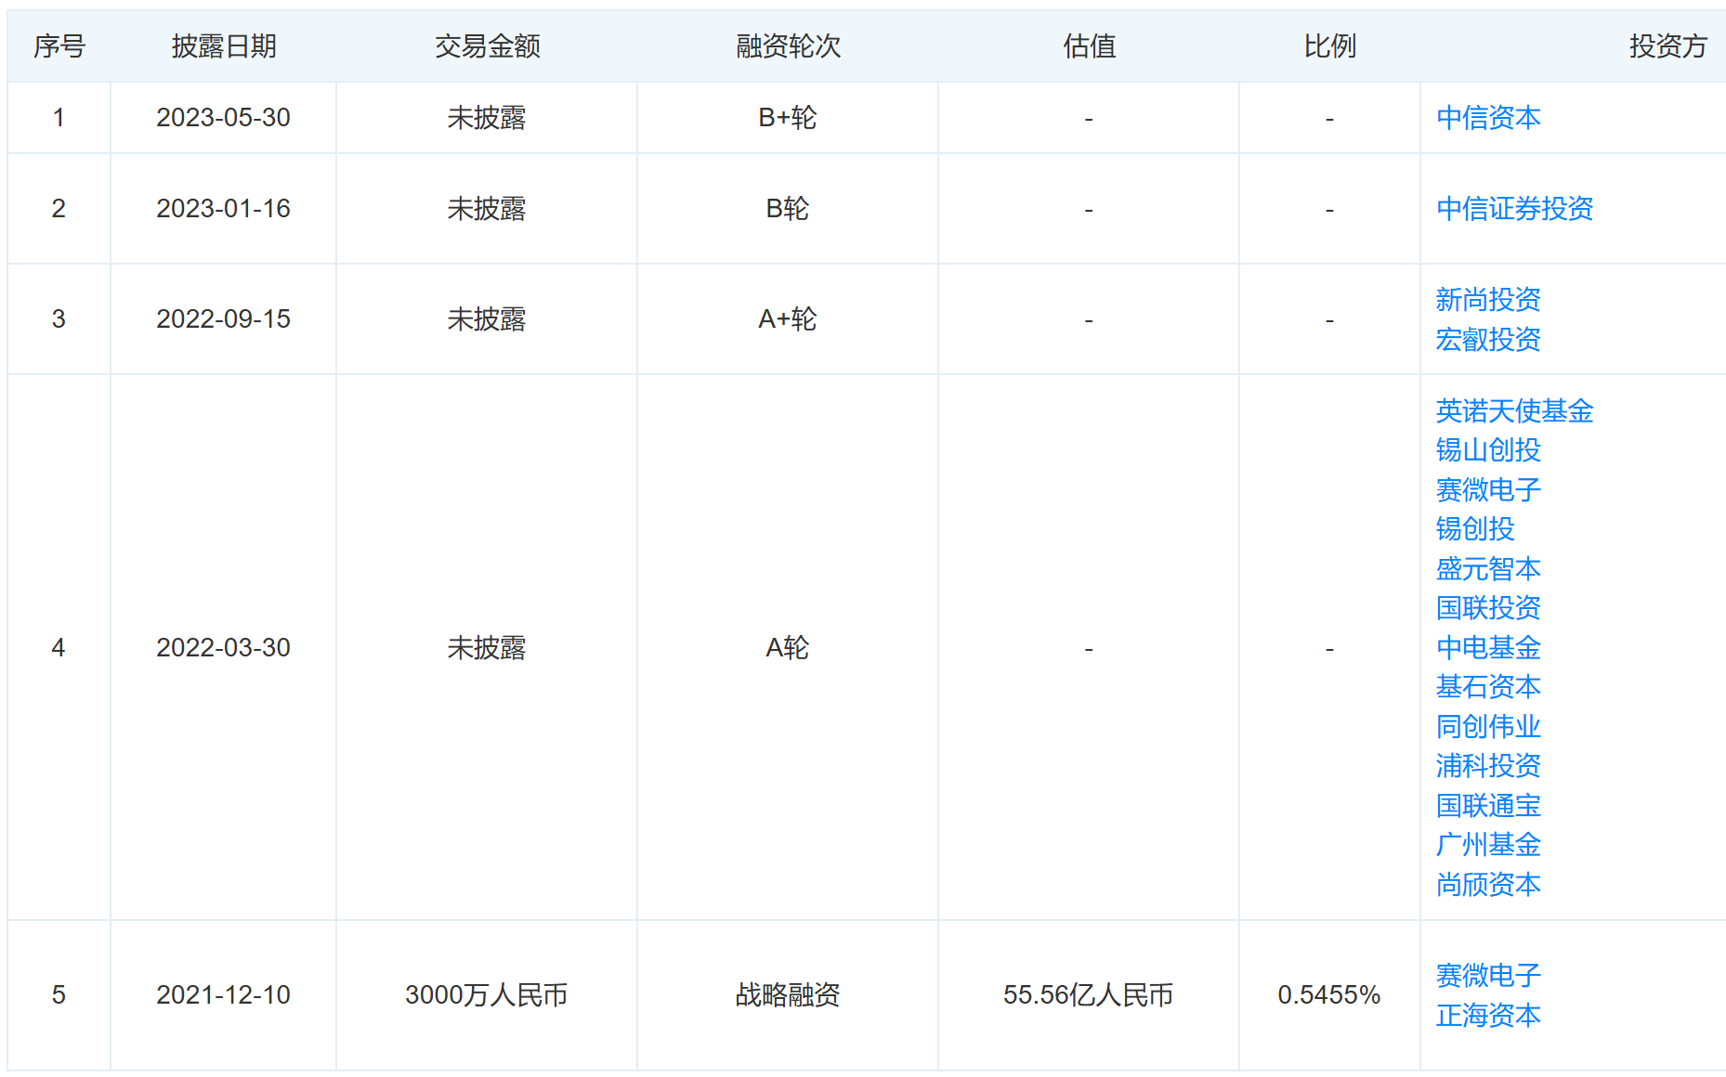Open the 中信证券投资 investor link
This screenshot has height=1077, width=1726.
(1514, 209)
